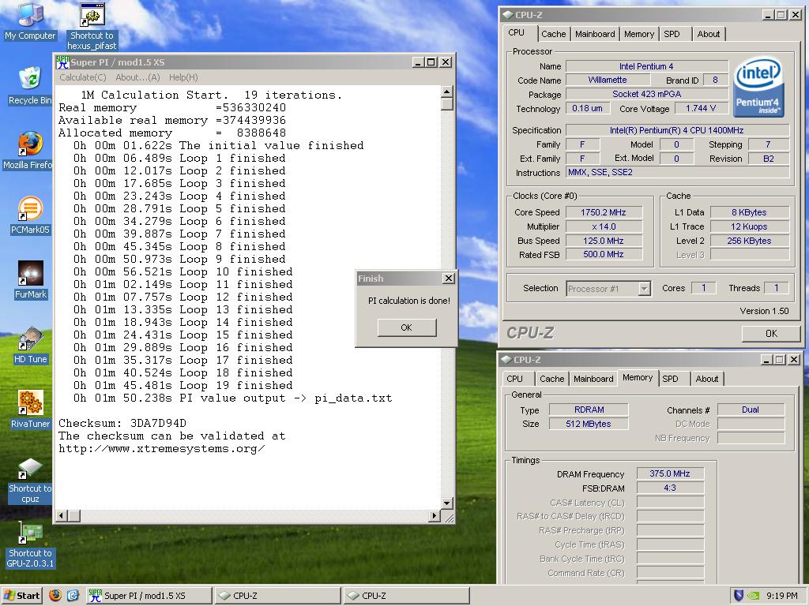Open the Calculate(C) menu in Super PI

(82, 77)
